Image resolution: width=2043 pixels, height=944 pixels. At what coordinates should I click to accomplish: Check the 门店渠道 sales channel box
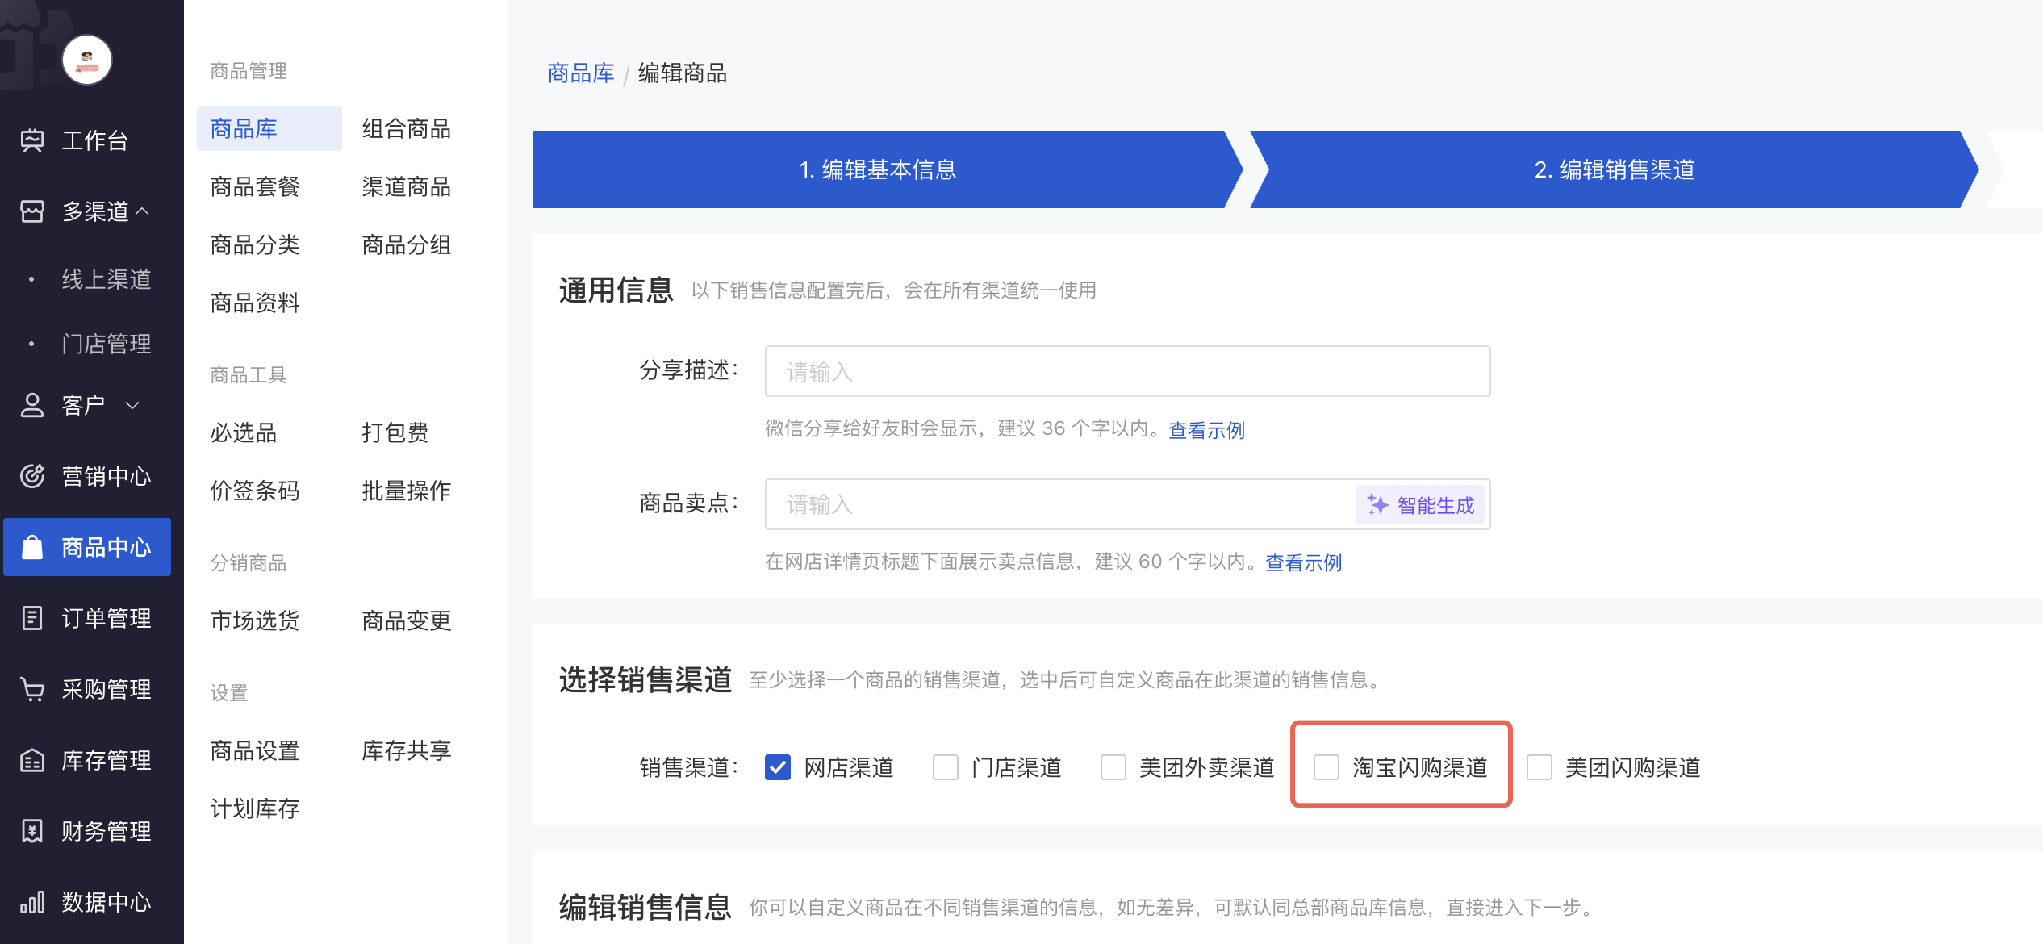coord(946,767)
